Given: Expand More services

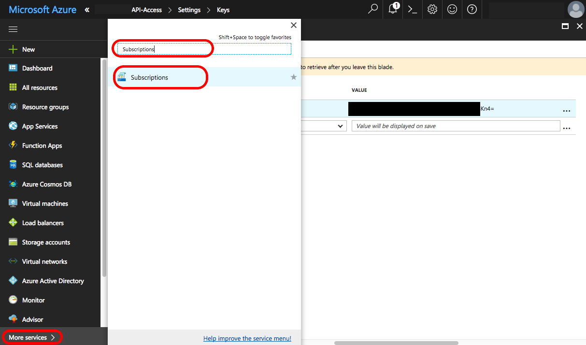Looking at the screenshot, I should click(x=32, y=337).
